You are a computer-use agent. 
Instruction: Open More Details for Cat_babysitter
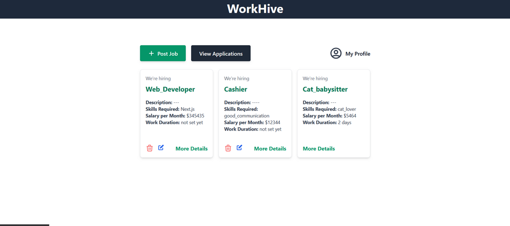[319, 148]
